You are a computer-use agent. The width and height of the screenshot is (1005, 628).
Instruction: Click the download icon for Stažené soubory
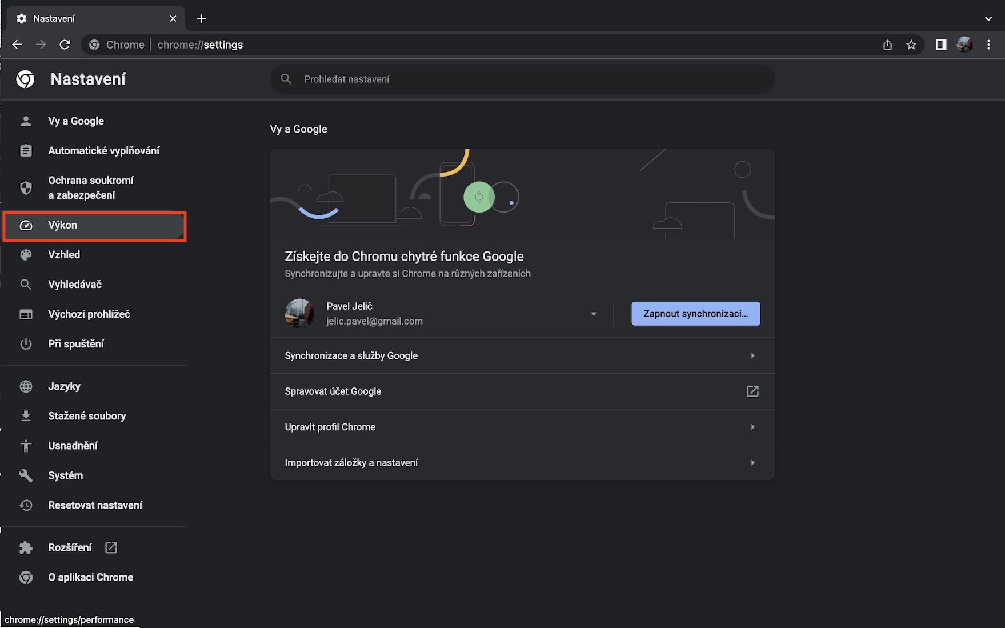[x=26, y=416]
